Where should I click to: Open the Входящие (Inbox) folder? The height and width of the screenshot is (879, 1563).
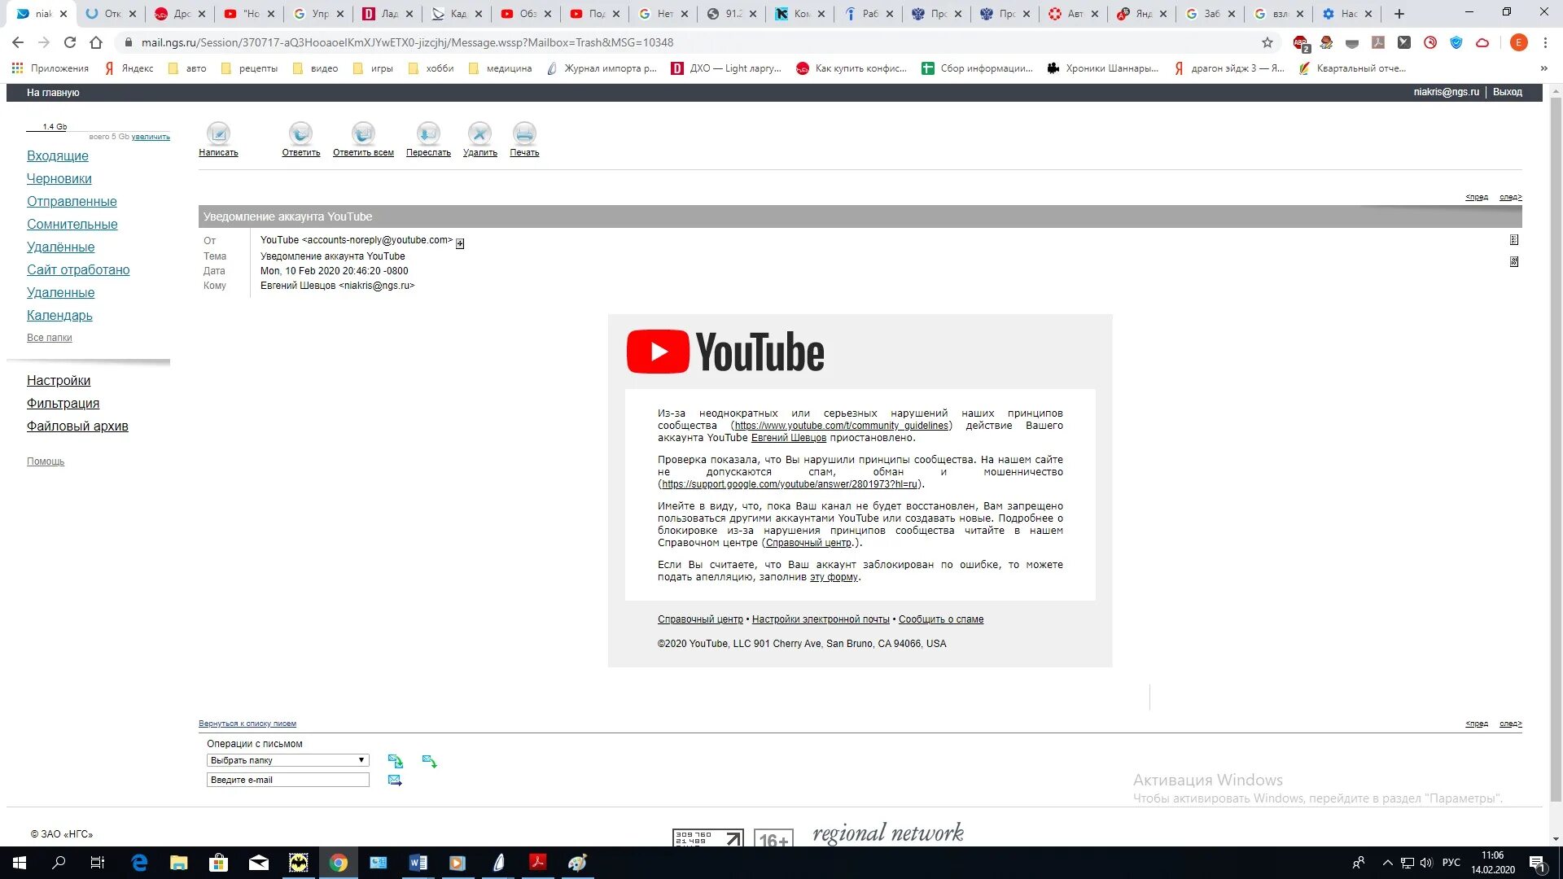click(57, 155)
